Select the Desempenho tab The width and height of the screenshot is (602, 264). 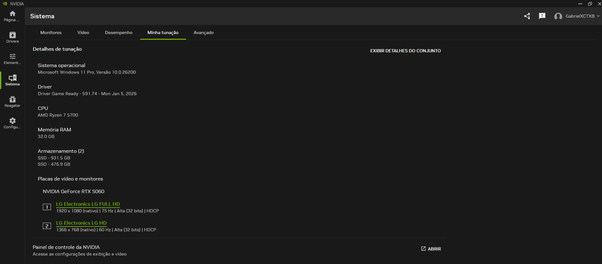(x=118, y=33)
